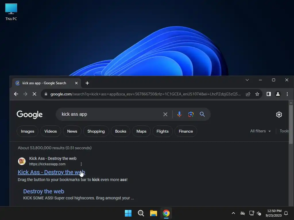Click the page vertical scrollbar thumb

[x=291, y=124]
